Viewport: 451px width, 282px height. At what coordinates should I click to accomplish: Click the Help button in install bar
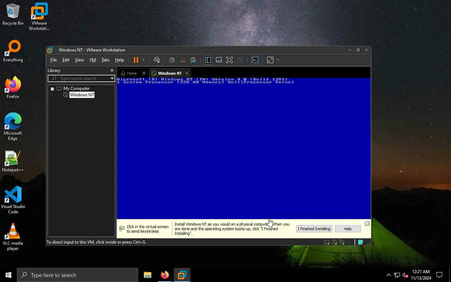point(348,229)
